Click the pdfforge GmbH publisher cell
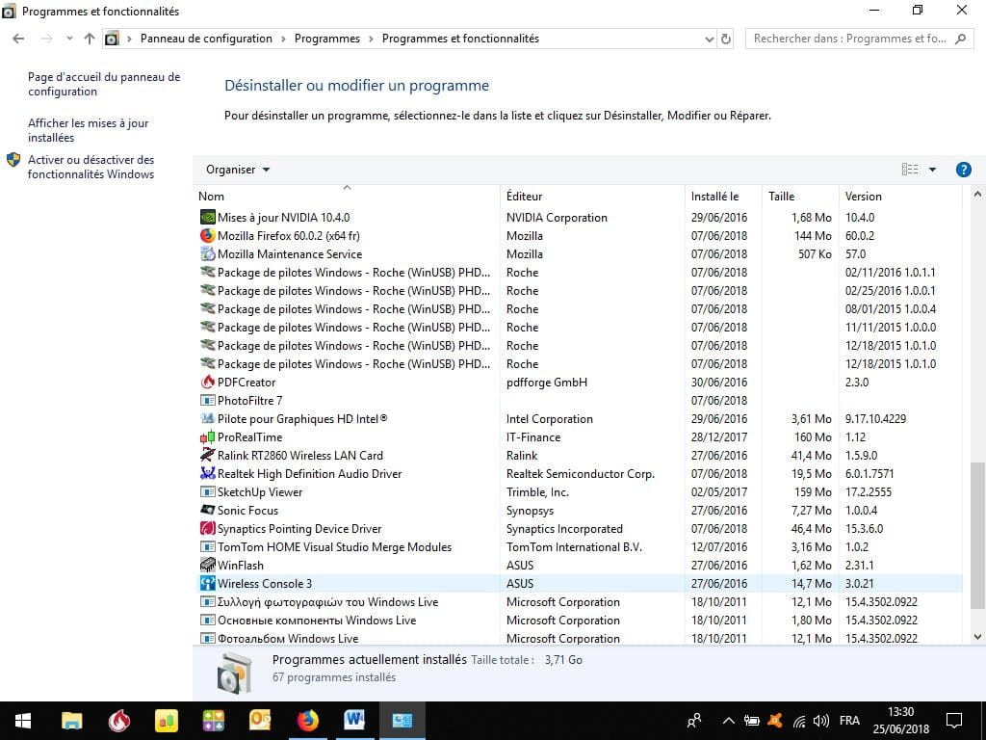This screenshot has width=986, height=740. [x=547, y=382]
